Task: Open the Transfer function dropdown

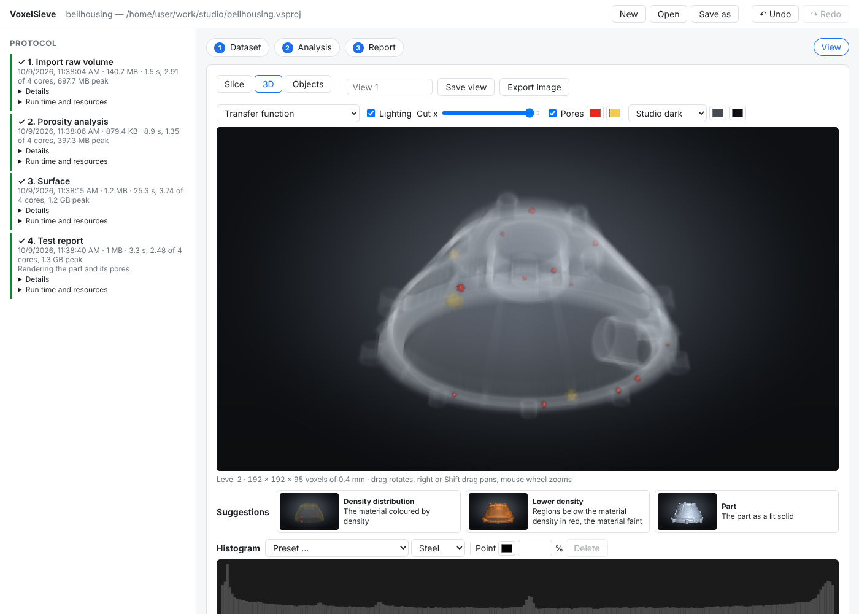Action: 288,114
